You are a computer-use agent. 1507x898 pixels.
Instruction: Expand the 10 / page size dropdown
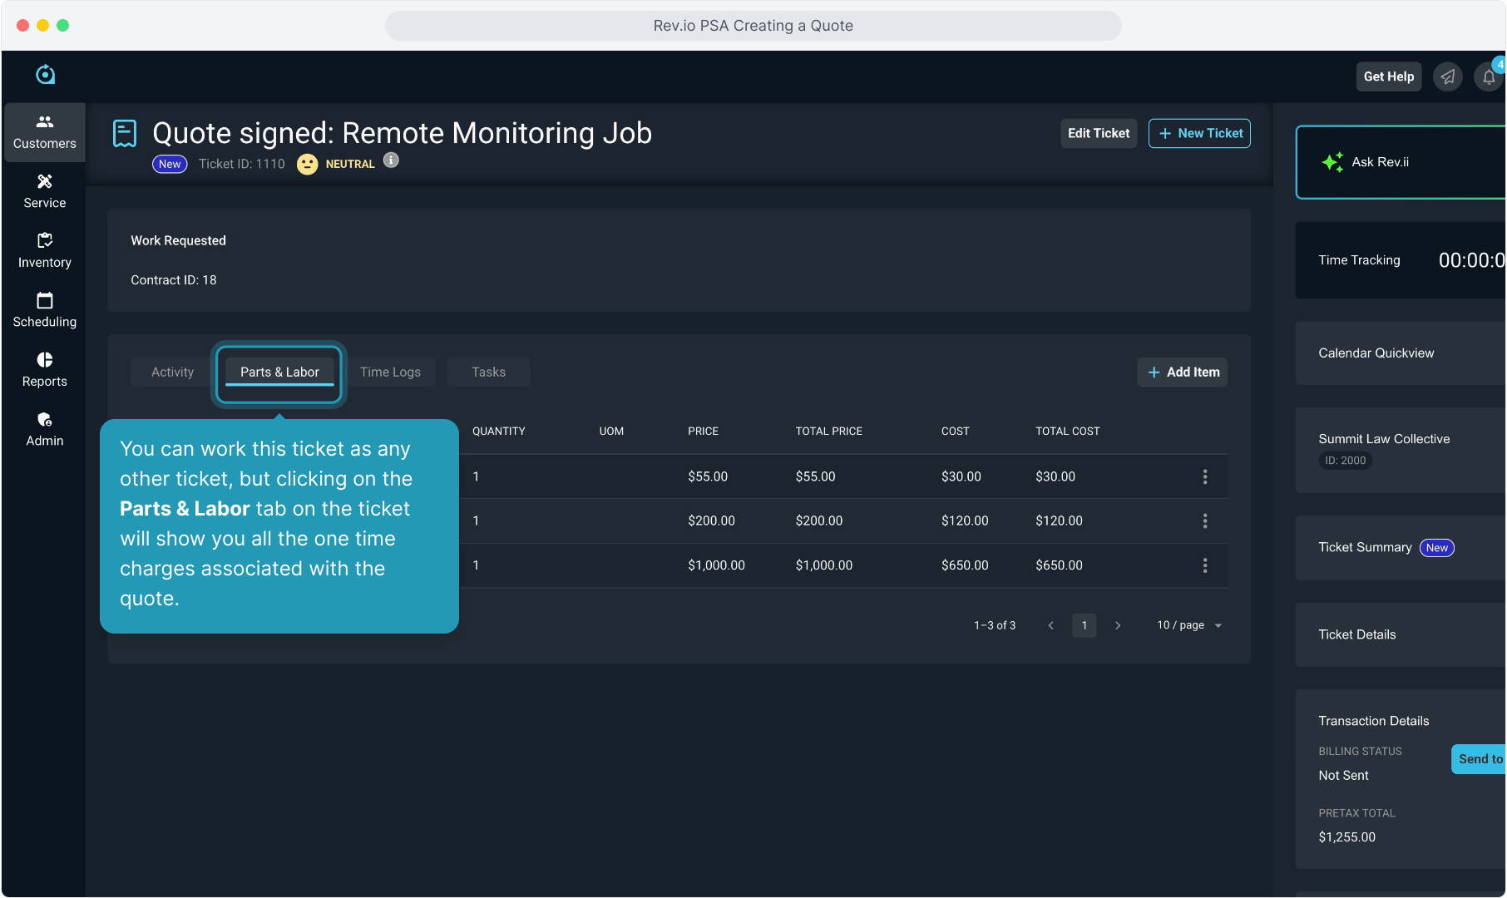pyautogui.click(x=1189, y=625)
